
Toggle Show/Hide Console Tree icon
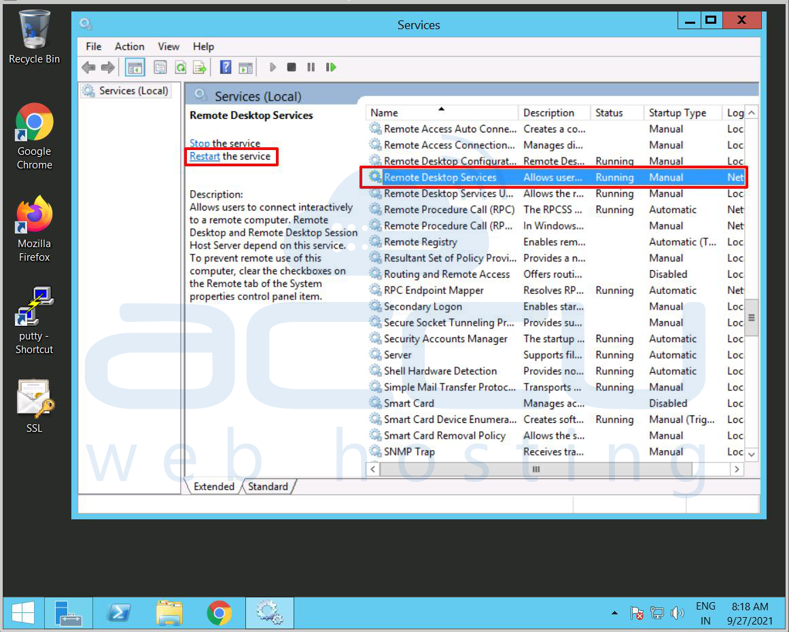pos(135,67)
